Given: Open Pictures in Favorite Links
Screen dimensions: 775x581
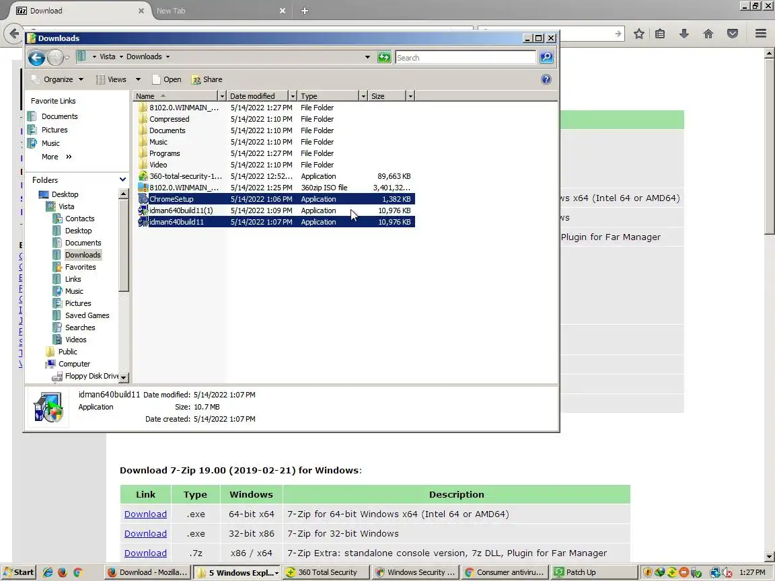Looking at the screenshot, I should (x=54, y=129).
